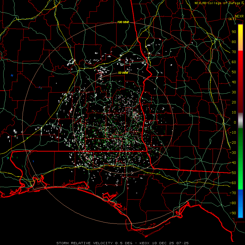Click the 90 value on the velocity scale
This screenshot has width=245, height=245.
pos(234,32)
